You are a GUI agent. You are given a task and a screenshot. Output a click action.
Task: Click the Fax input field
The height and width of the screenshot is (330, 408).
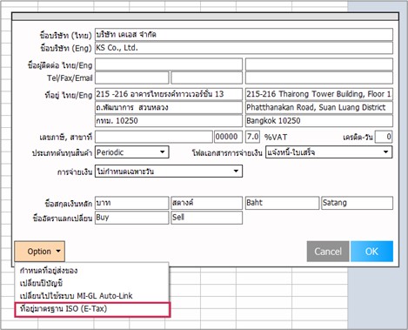(207, 77)
